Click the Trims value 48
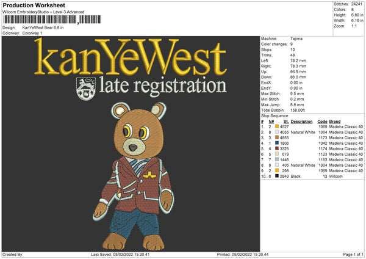The height and width of the screenshot is (259, 366). [292, 55]
